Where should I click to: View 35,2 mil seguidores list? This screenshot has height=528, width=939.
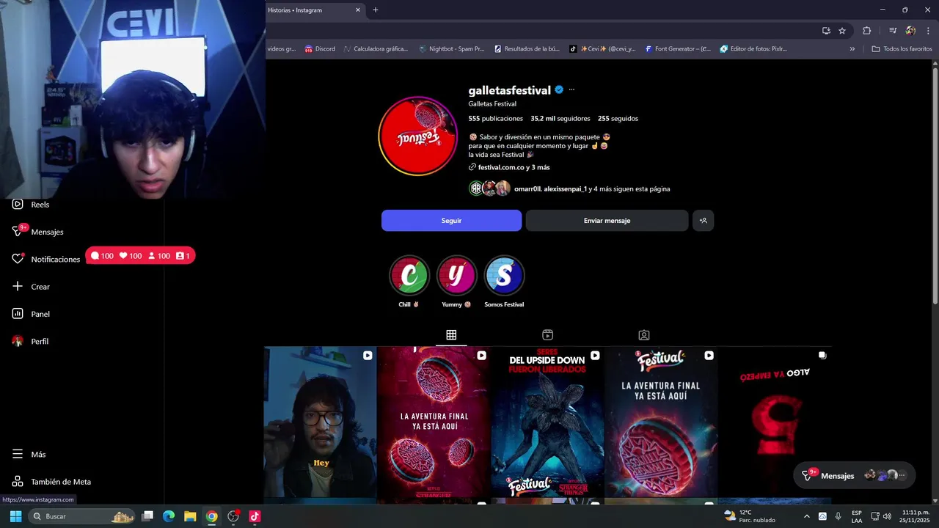pos(560,118)
